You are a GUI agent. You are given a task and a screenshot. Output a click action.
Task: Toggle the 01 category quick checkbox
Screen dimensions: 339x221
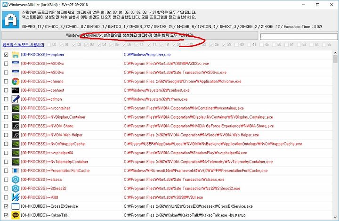click(61, 45)
